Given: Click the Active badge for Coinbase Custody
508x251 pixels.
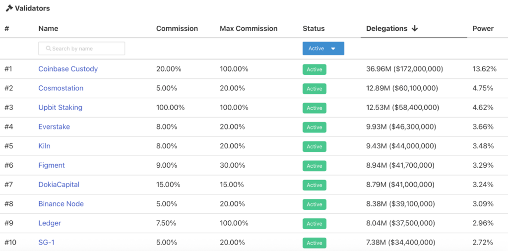Looking at the screenshot, I should [x=314, y=69].
